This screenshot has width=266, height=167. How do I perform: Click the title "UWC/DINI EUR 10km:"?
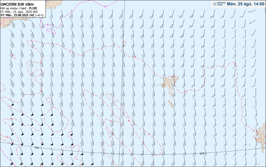click(x=18, y=5)
